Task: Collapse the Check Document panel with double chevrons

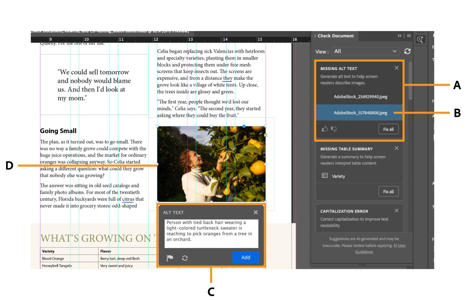Action: 400,36
